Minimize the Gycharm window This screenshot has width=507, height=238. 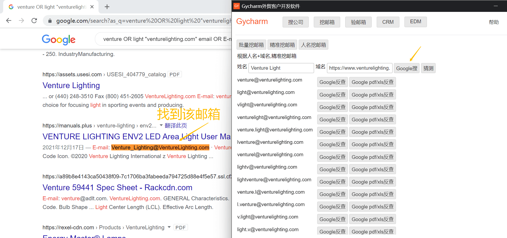[496, 6]
